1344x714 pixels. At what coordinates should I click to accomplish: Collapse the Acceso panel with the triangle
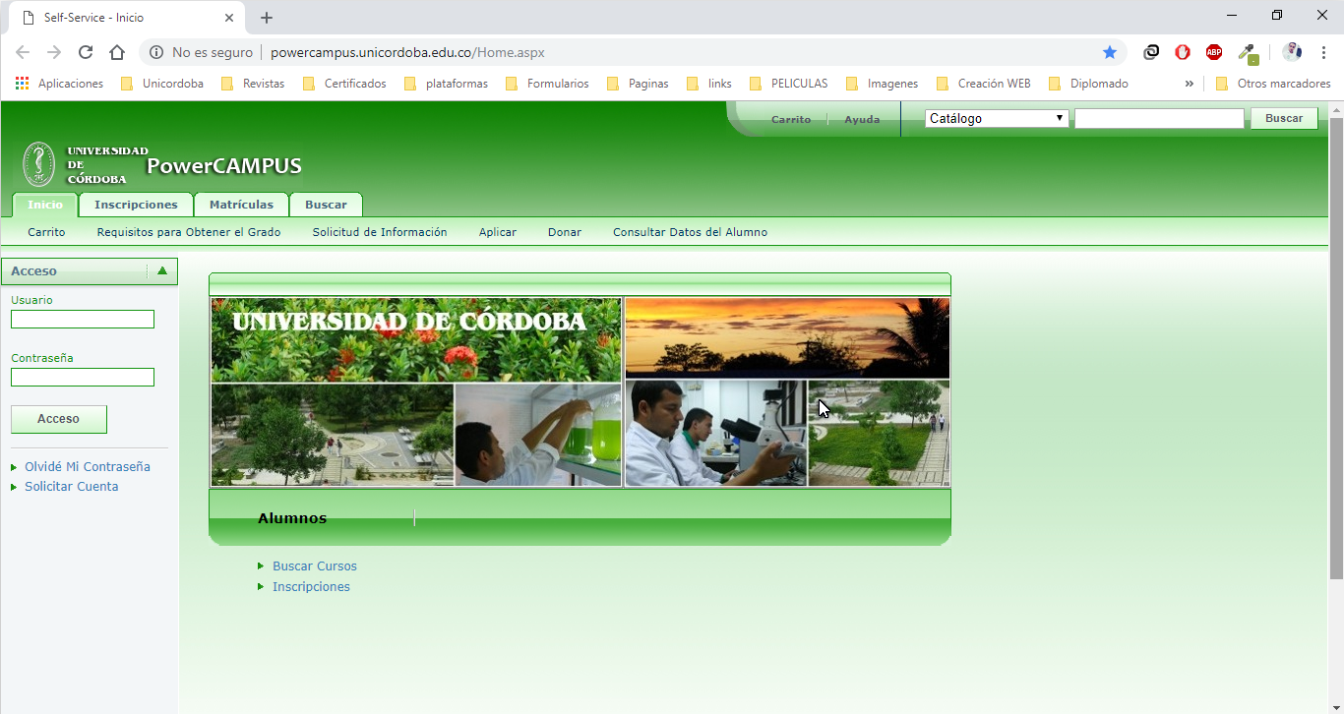(162, 271)
